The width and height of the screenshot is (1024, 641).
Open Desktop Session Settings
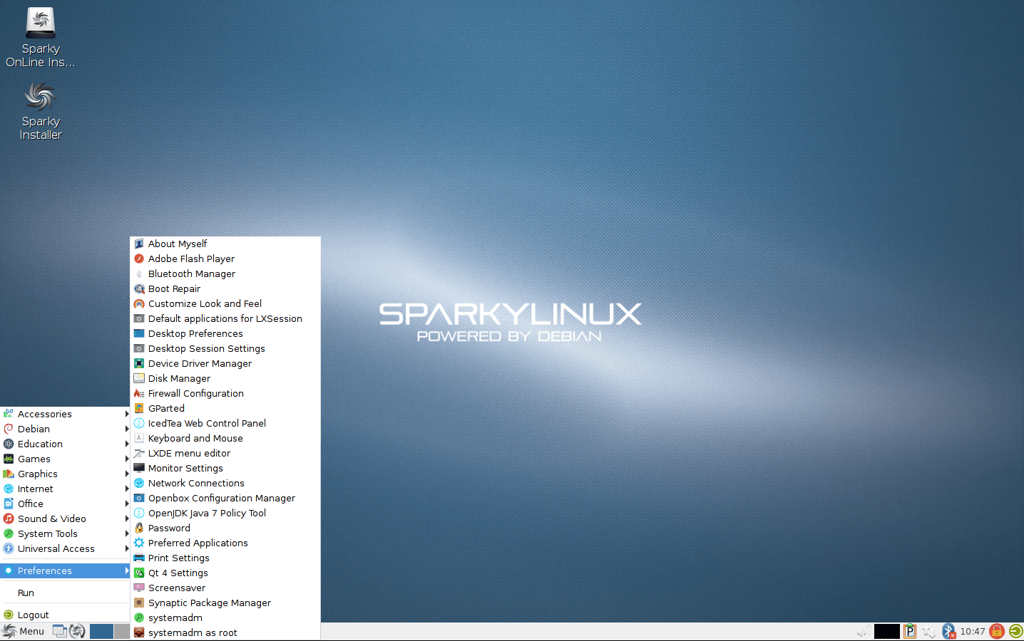(x=225, y=348)
